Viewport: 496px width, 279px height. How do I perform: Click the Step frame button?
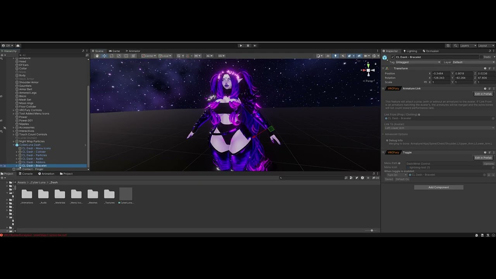coord(255,46)
